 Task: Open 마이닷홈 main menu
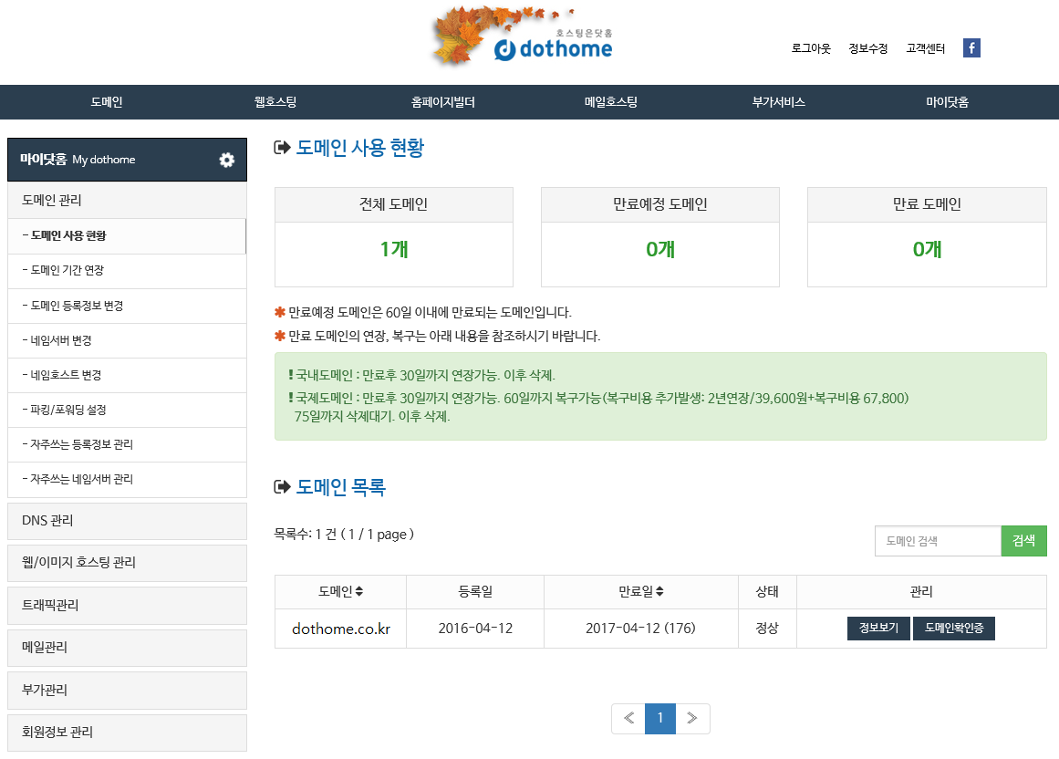click(947, 102)
